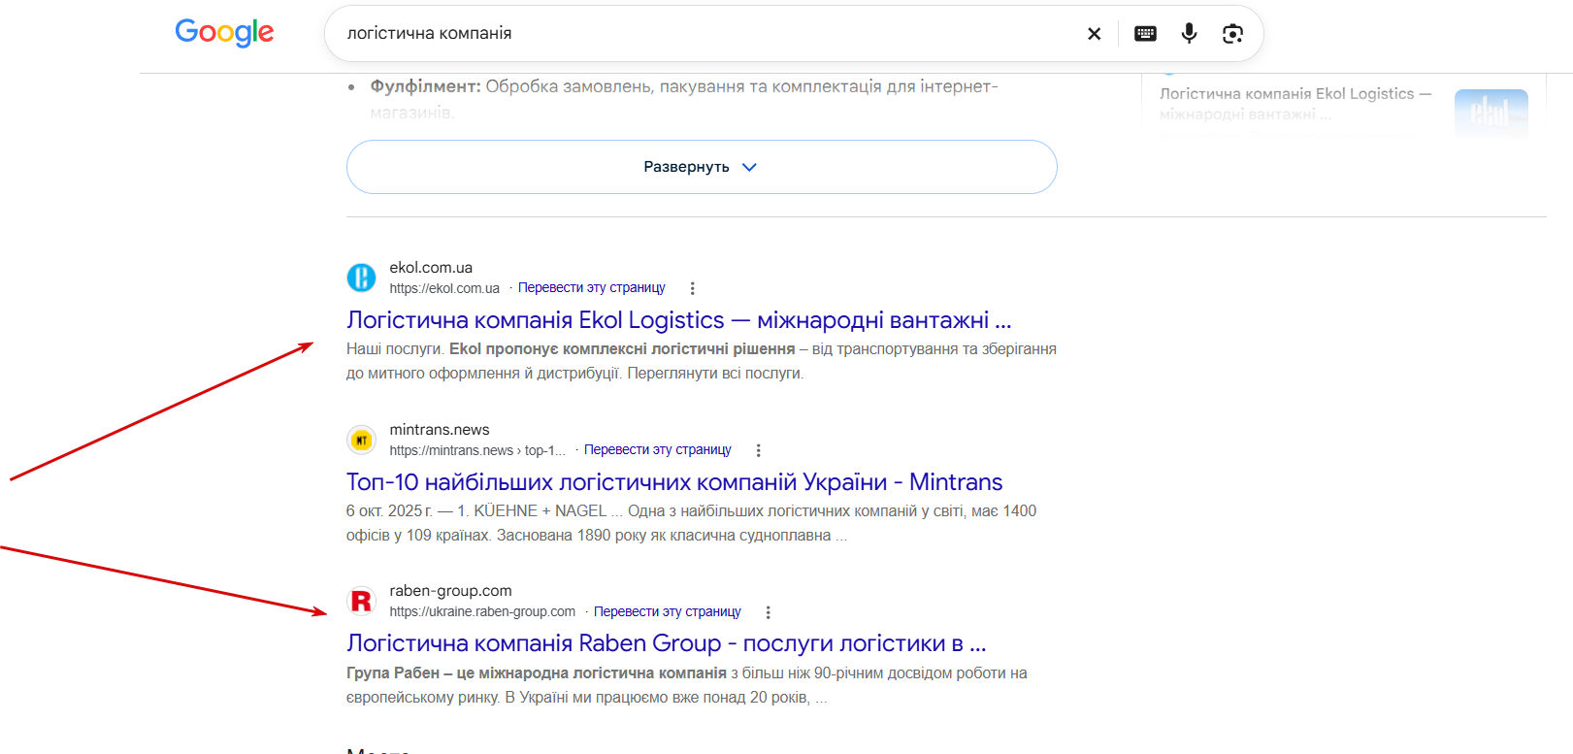
Task: Click the mintrans.news site name
Action: tap(440, 430)
